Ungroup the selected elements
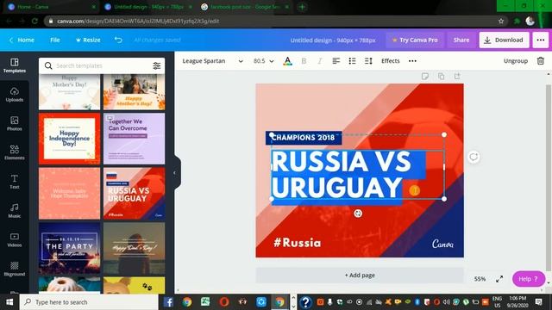 point(516,61)
